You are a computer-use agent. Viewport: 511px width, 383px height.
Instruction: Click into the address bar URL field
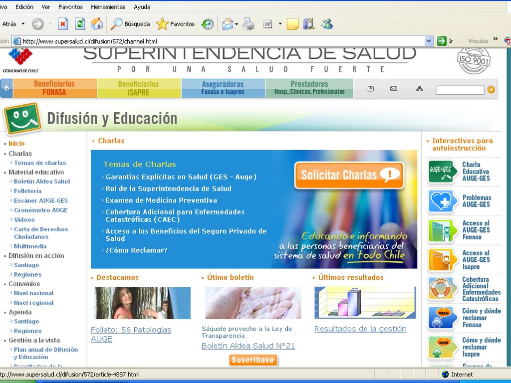point(223,41)
